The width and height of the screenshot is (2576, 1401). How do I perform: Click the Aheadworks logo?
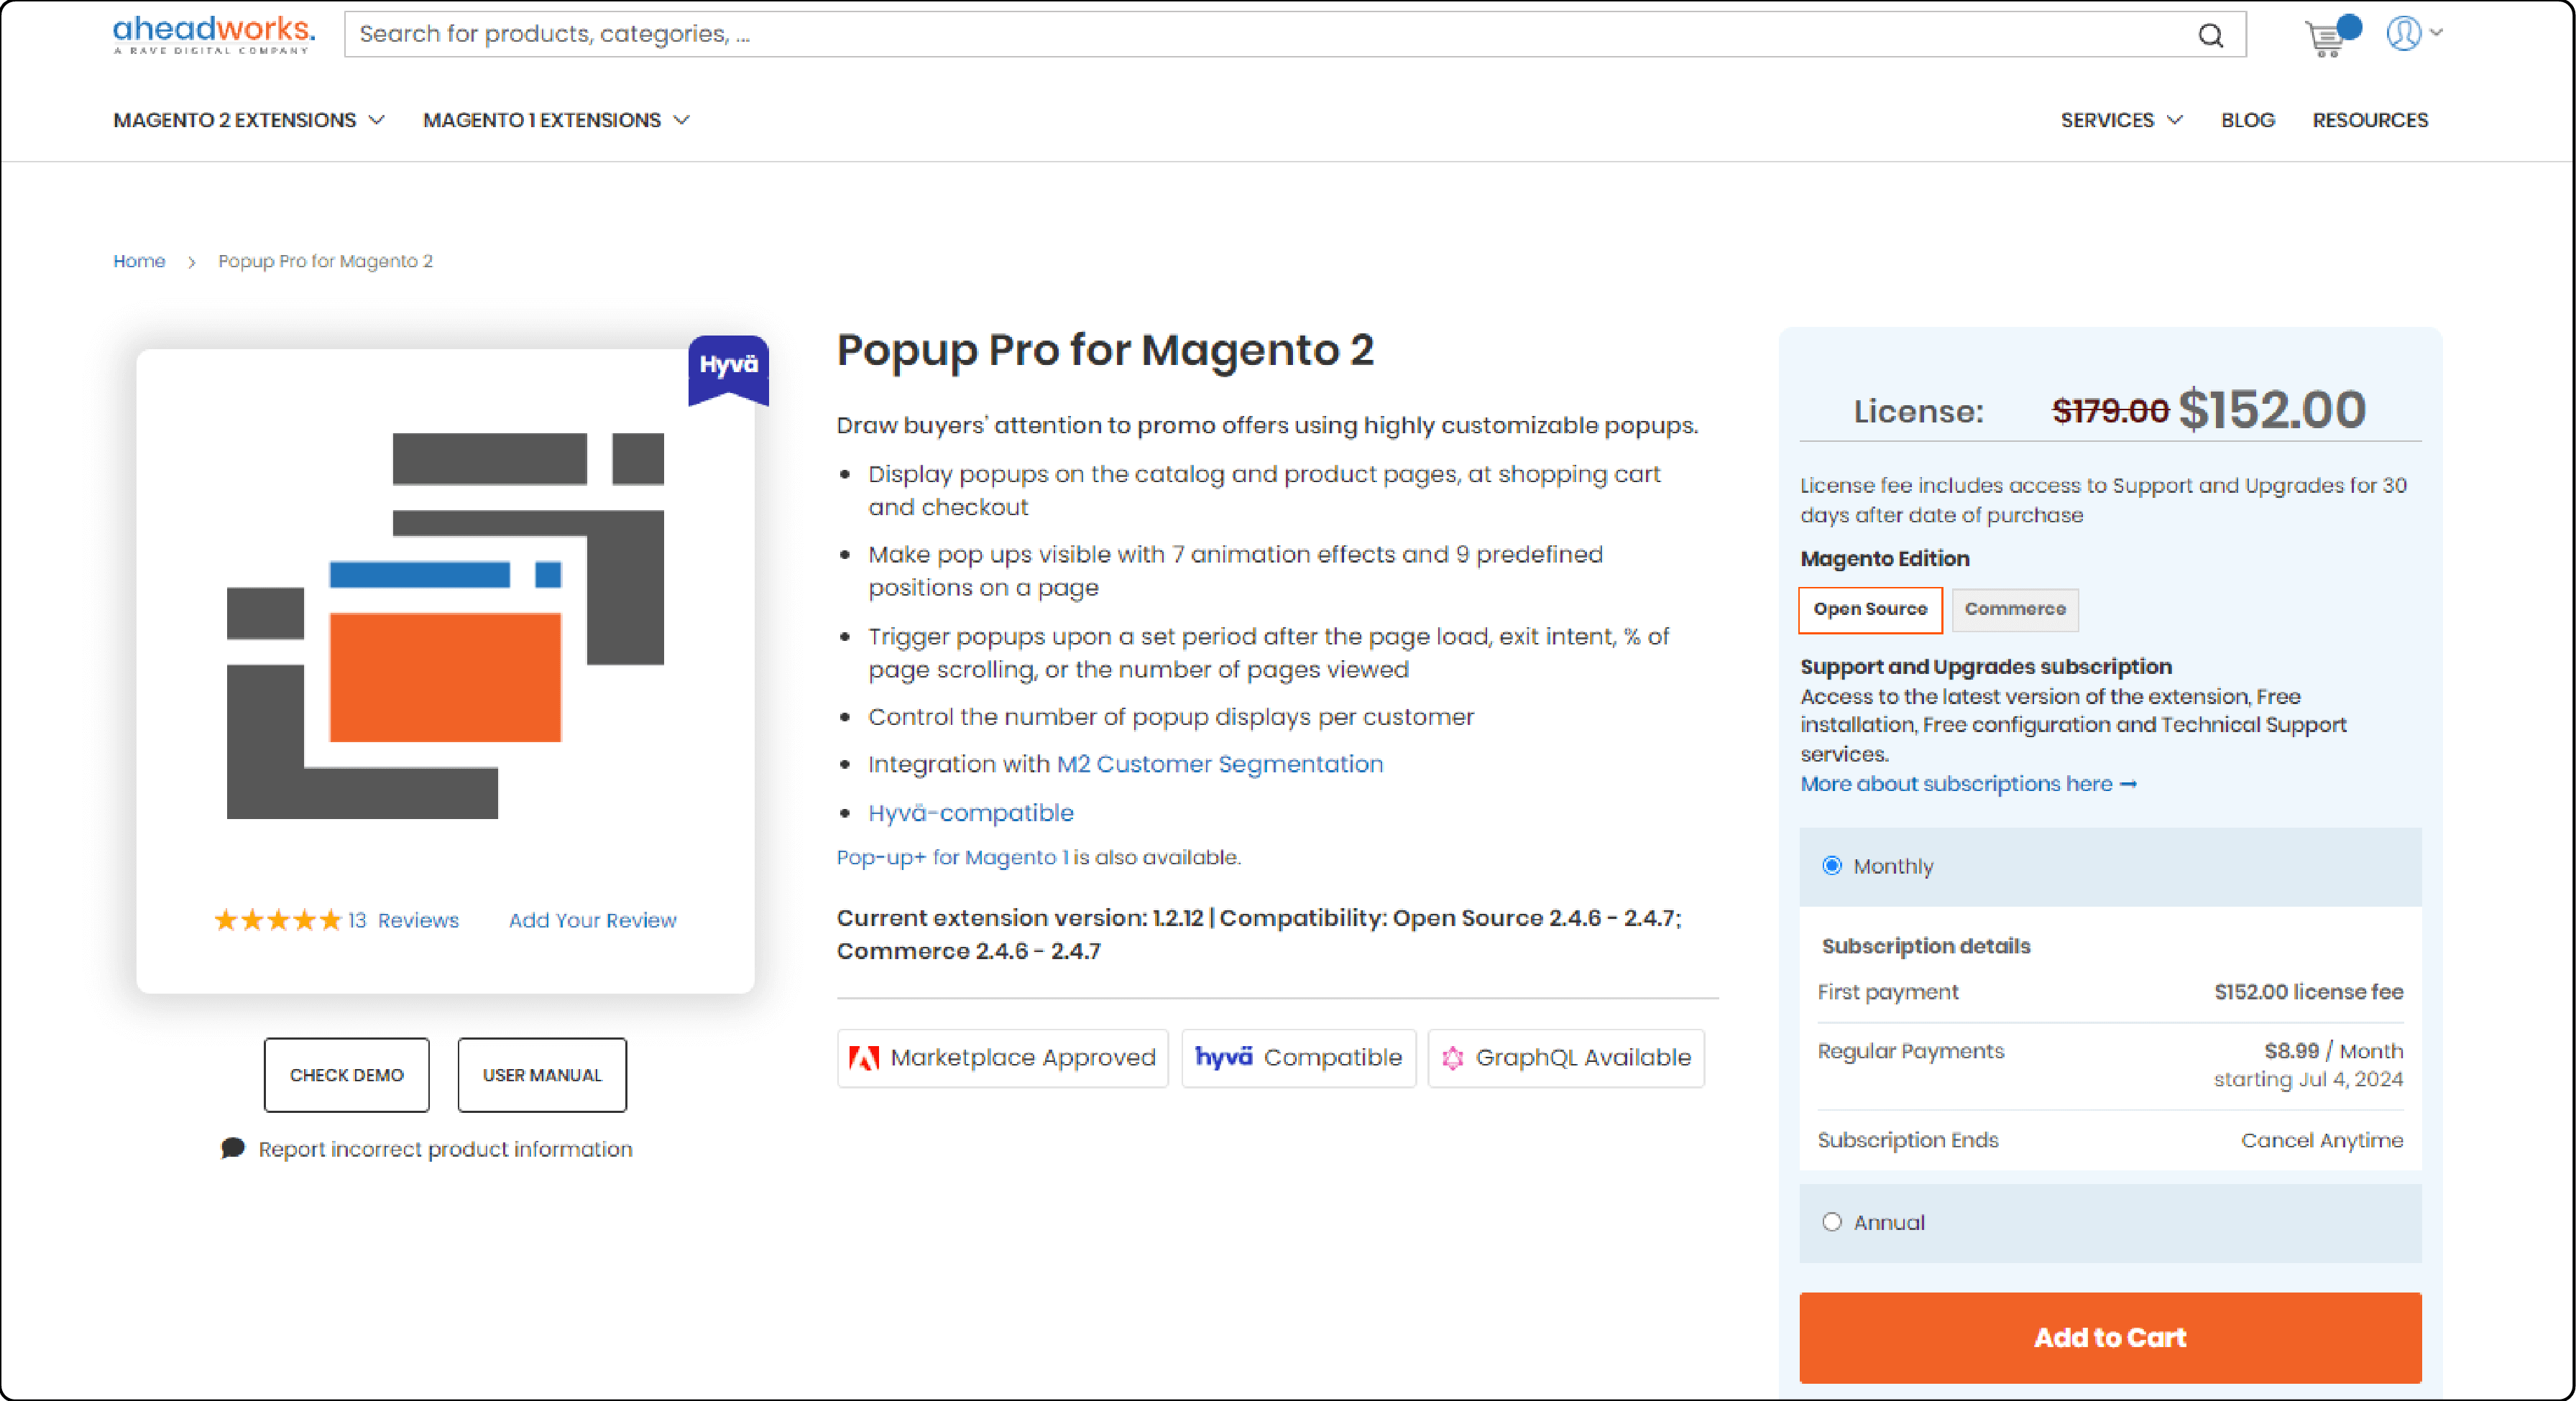pyautogui.click(x=211, y=33)
